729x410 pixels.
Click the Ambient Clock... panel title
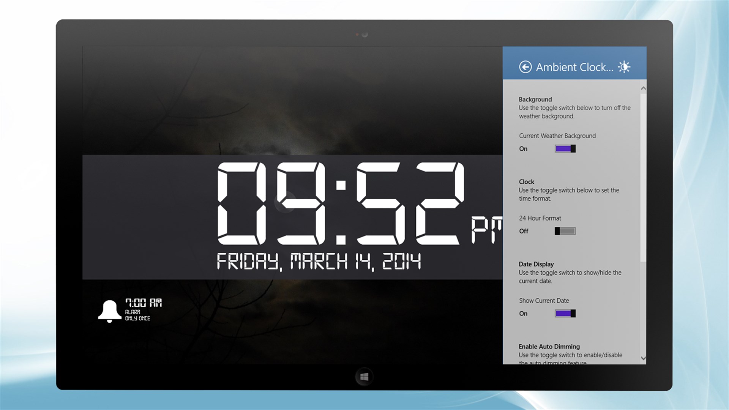tap(574, 67)
